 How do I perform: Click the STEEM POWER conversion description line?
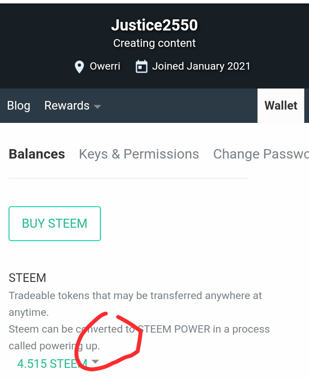tap(139, 329)
